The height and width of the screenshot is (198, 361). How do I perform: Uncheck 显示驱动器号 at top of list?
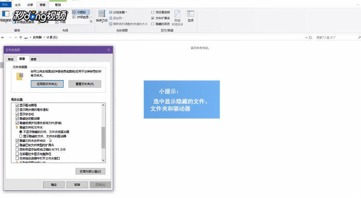(x=17, y=105)
